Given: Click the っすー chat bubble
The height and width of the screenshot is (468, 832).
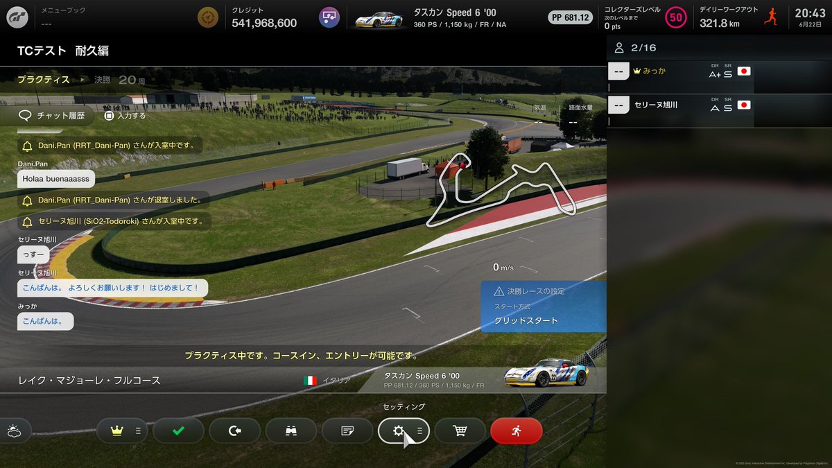Looking at the screenshot, I should [x=33, y=254].
